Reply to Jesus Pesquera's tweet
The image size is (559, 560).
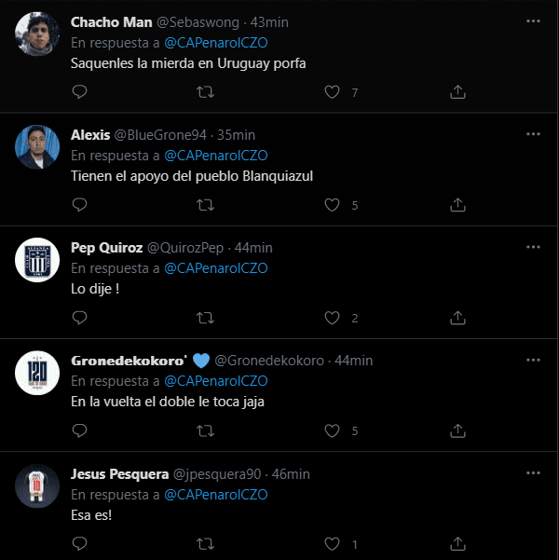tap(79, 543)
